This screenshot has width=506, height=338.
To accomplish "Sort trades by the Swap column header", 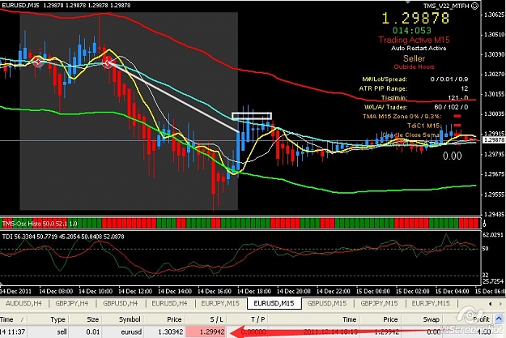I will (x=431, y=319).
